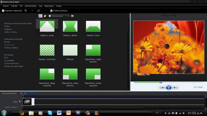
Task: Click the Dividir split clip button
Action: [x=198, y=87]
